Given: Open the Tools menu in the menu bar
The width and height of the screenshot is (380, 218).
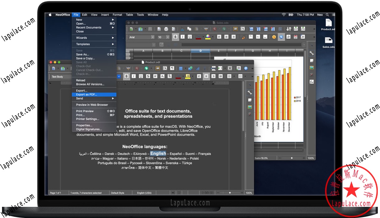Looking at the screenshot, I should click(x=140, y=15).
